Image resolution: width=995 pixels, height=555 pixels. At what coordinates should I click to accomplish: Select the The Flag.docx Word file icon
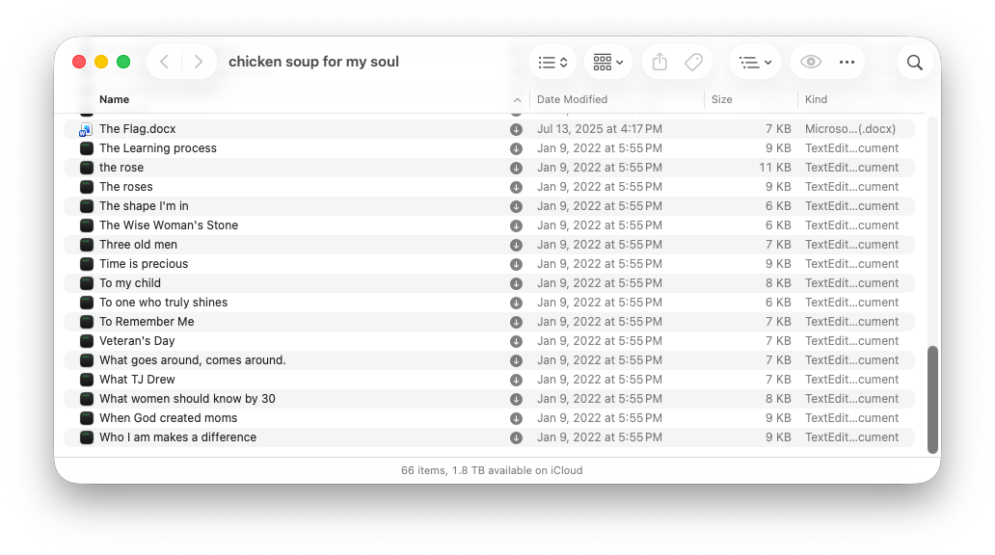pyautogui.click(x=87, y=129)
